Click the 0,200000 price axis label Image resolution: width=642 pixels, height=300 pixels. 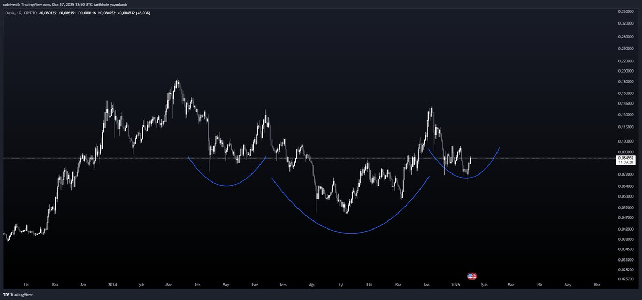click(625, 71)
